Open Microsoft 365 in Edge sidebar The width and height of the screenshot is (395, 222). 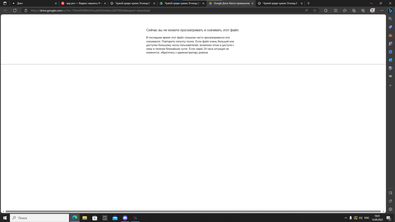pyautogui.click(x=390, y=52)
